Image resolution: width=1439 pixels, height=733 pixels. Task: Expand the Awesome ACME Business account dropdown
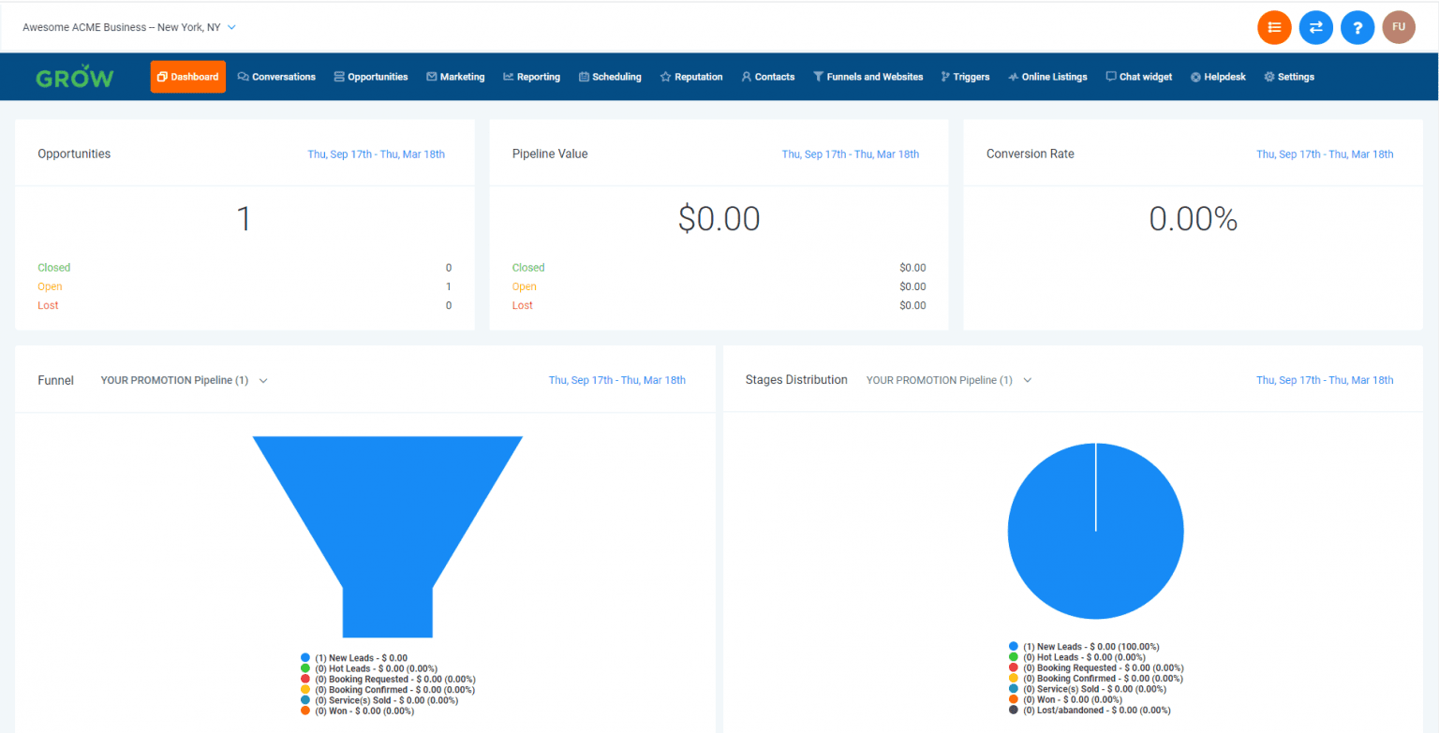click(231, 27)
